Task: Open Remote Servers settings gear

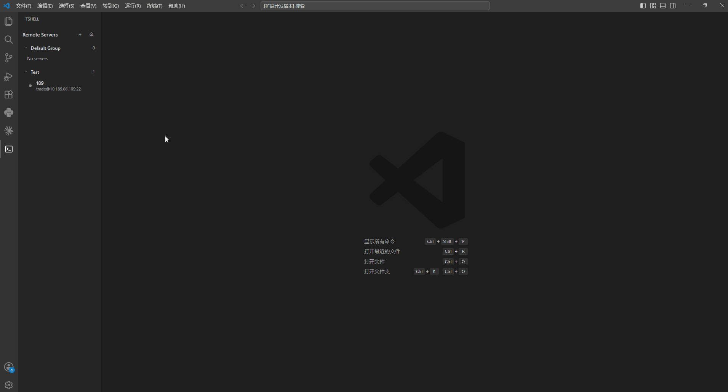Action: pyautogui.click(x=91, y=35)
